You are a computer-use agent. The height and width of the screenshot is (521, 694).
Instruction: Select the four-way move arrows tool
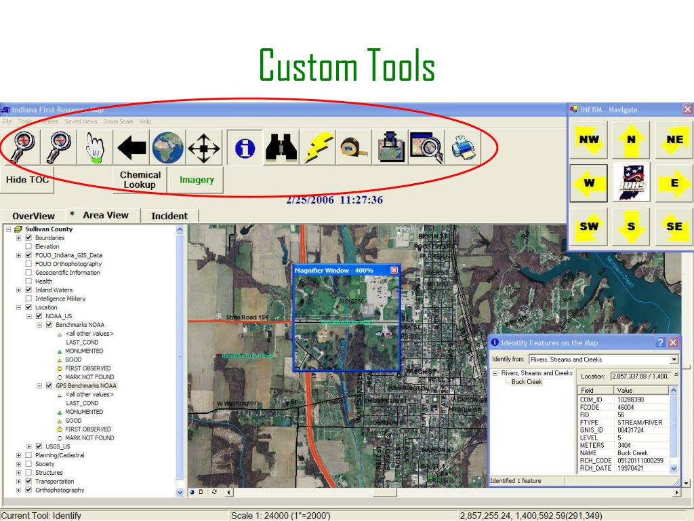[x=203, y=147]
